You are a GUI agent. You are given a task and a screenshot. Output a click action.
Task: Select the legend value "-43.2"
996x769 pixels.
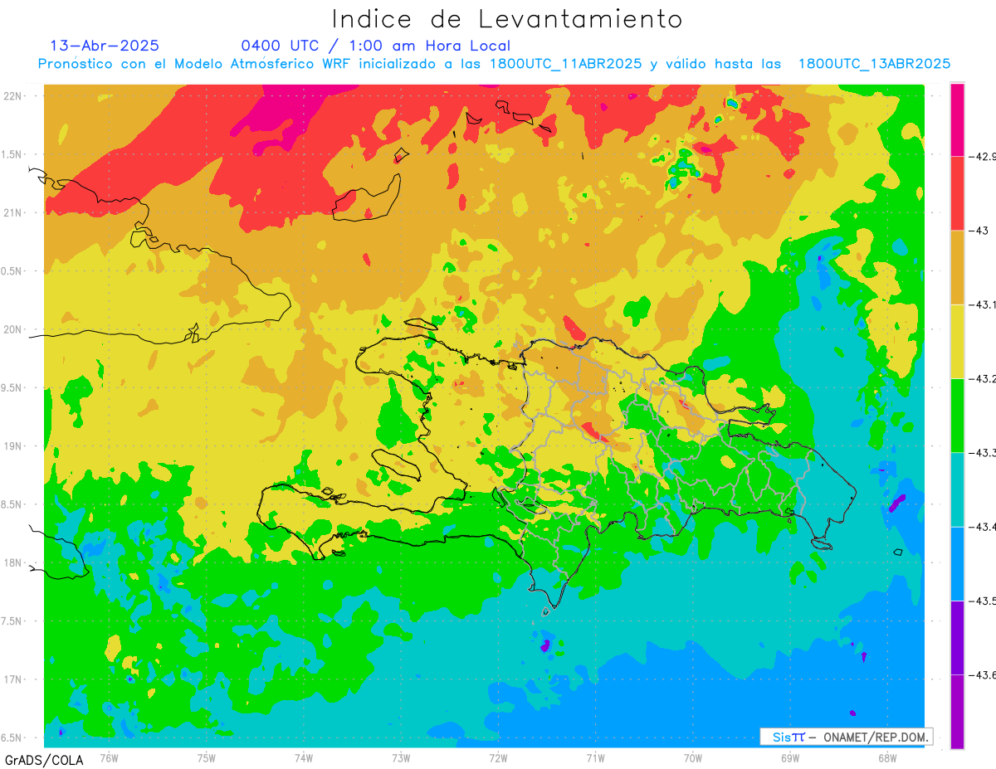pos(982,378)
